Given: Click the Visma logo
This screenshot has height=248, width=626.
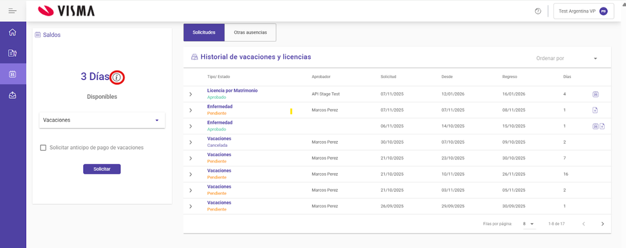Looking at the screenshot, I should 66,11.
